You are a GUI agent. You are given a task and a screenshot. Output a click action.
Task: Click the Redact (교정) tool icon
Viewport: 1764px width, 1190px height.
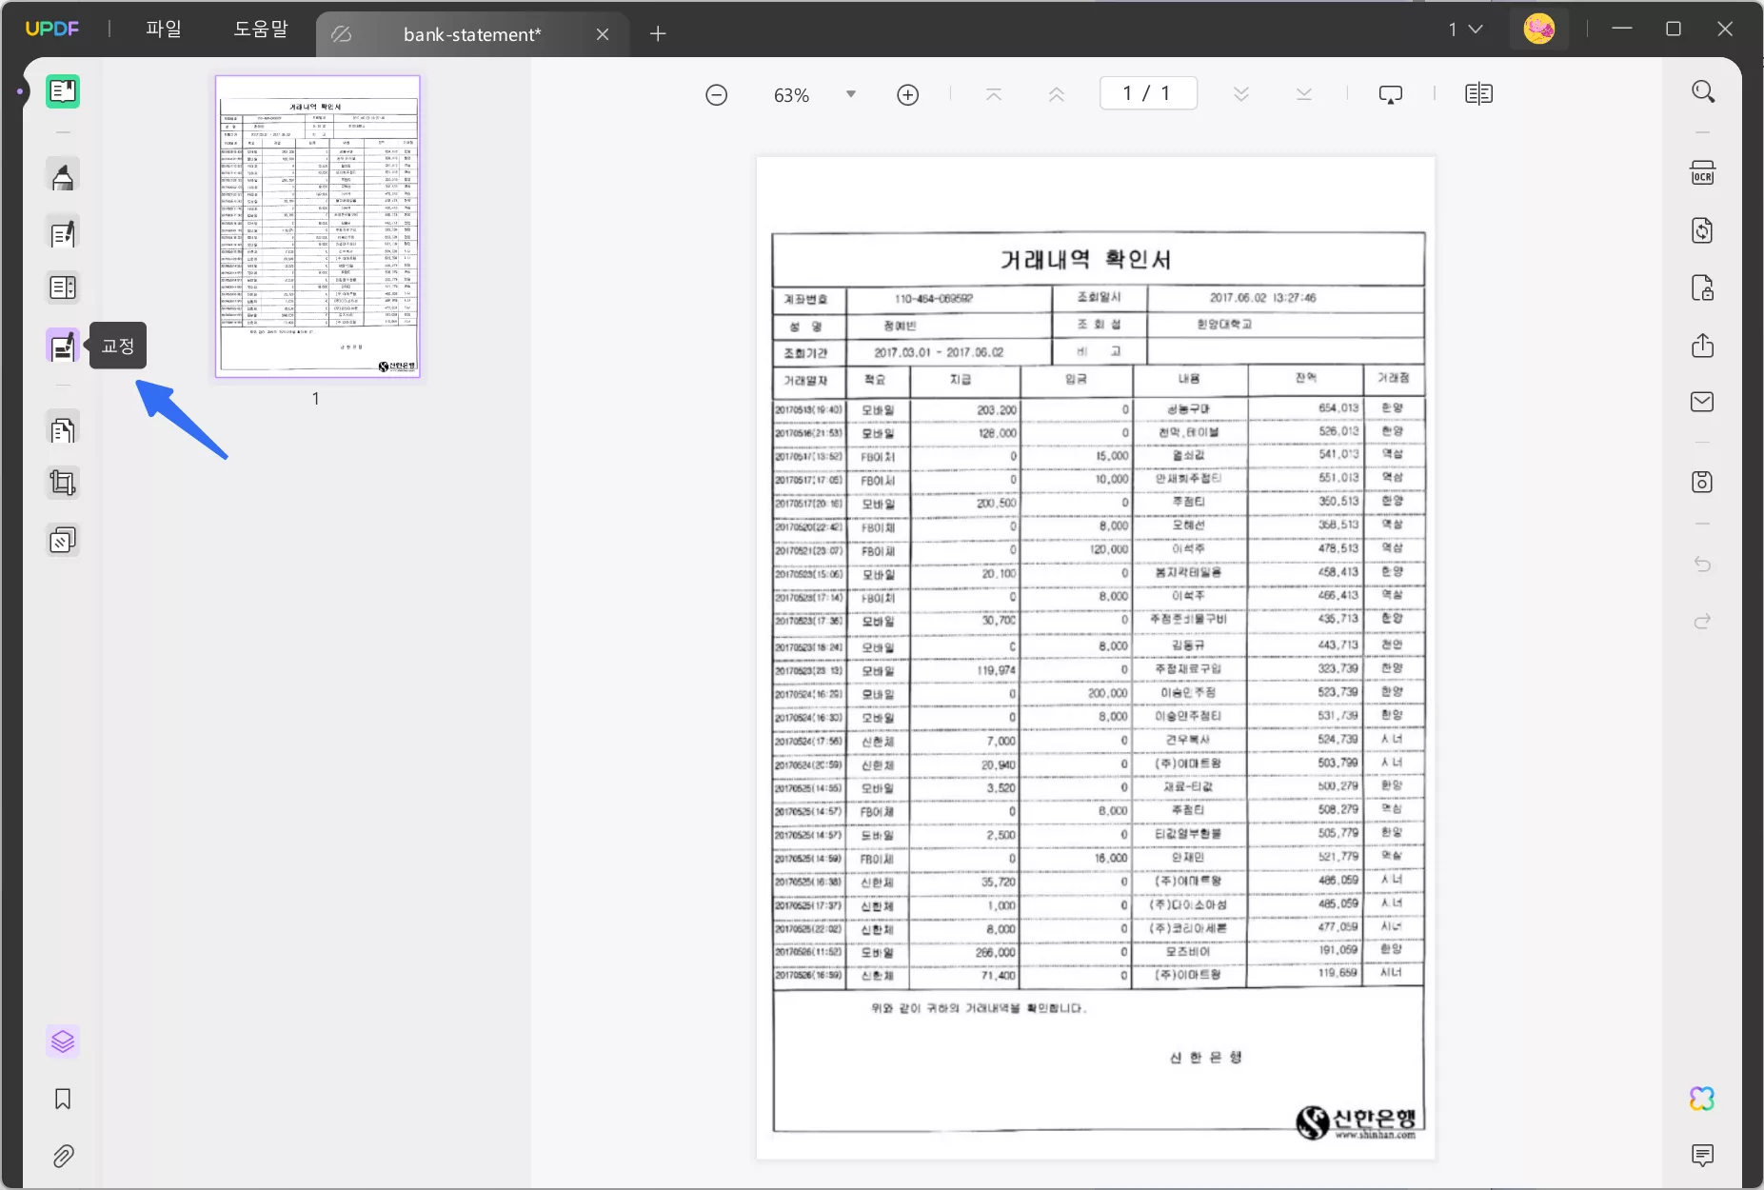point(63,346)
